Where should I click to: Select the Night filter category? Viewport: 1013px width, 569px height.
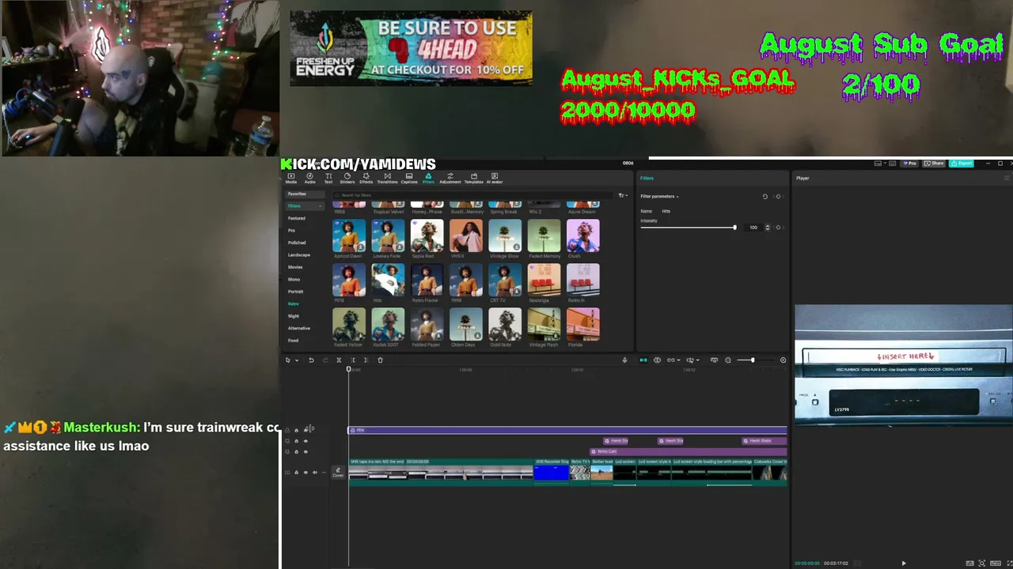(x=294, y=316)
